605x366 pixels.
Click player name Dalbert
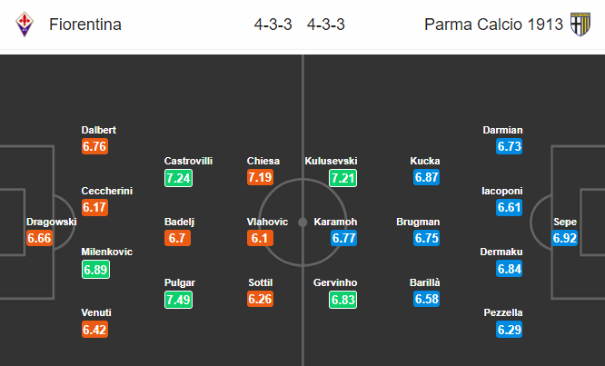point(99,130)
